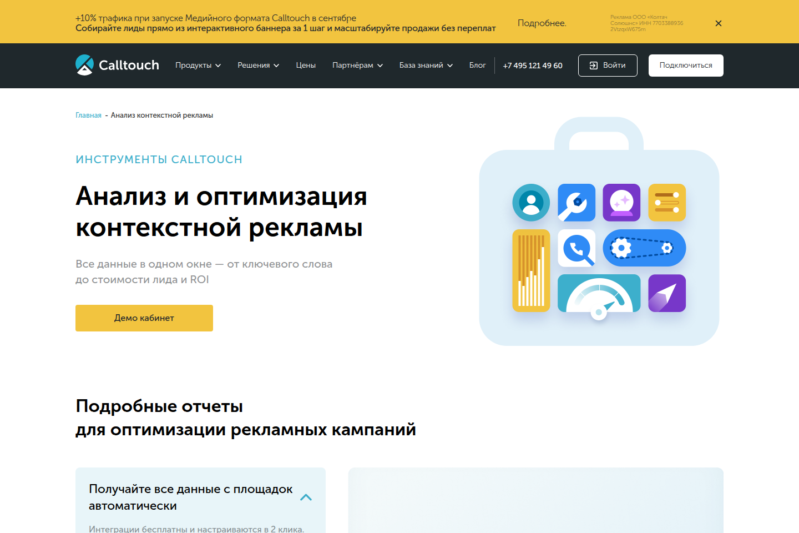
Task: Expand the Продукты dropdown menu
Action: click(198, 66)
